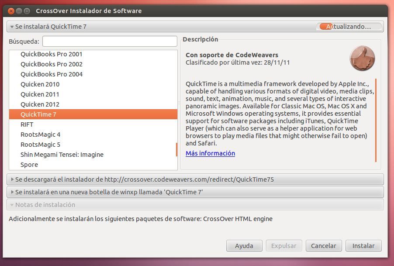Select Quicken 2010 in the list

click(93, 84)
